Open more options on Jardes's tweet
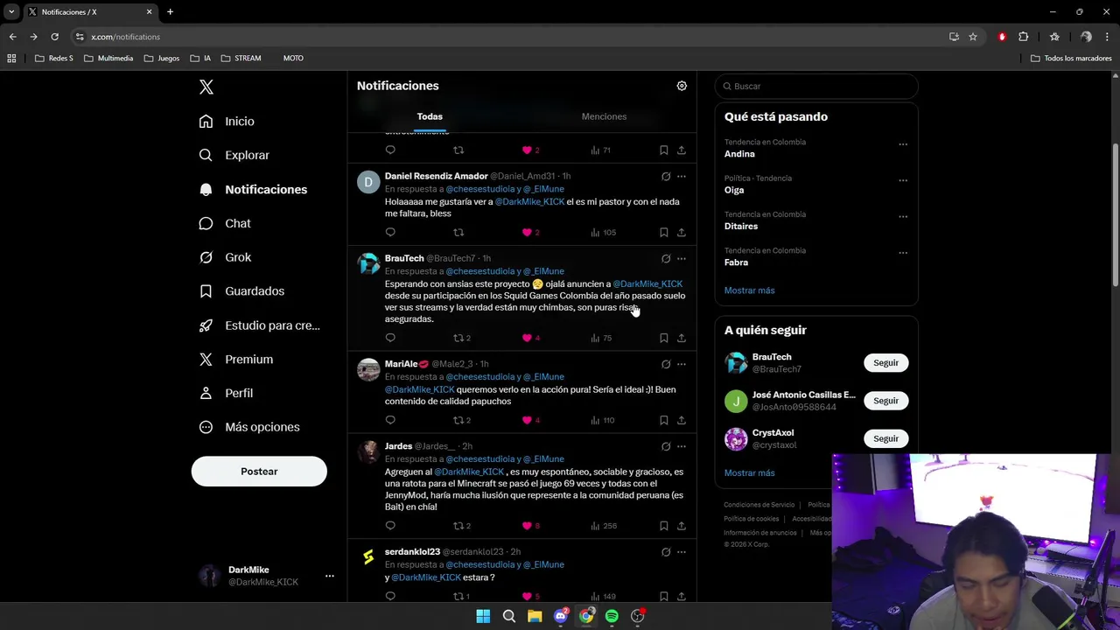 pyautogui.click(x=682, y=446)
